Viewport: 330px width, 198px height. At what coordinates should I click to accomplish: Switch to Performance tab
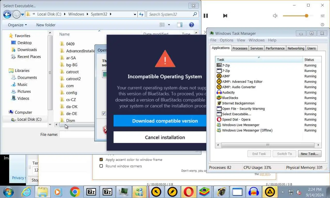pyautogui.click(x=275, y=48)
